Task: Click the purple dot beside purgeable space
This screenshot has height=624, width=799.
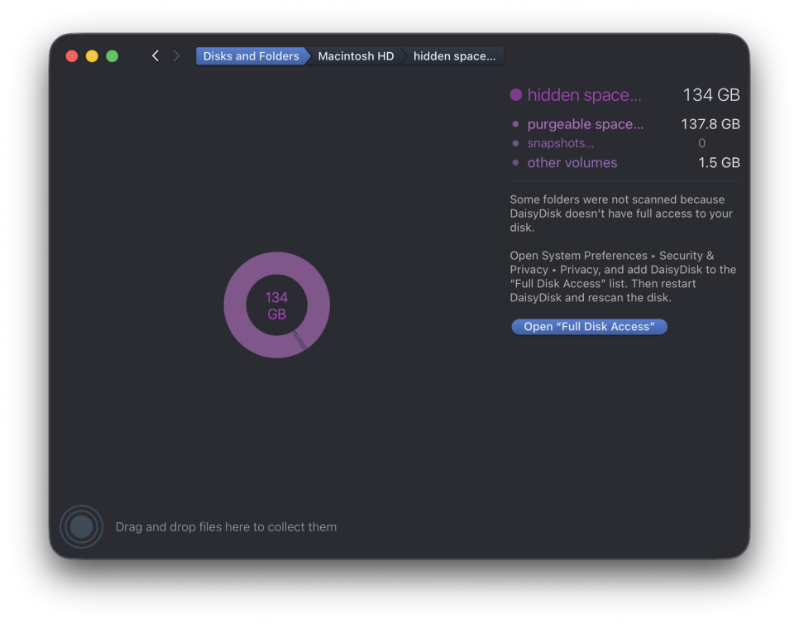Action: 515,124
